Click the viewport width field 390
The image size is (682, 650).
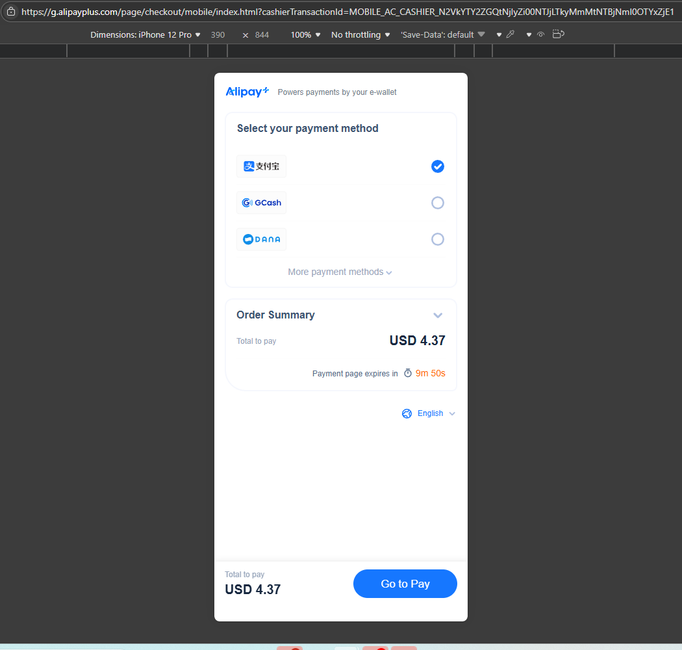(218, 35)
